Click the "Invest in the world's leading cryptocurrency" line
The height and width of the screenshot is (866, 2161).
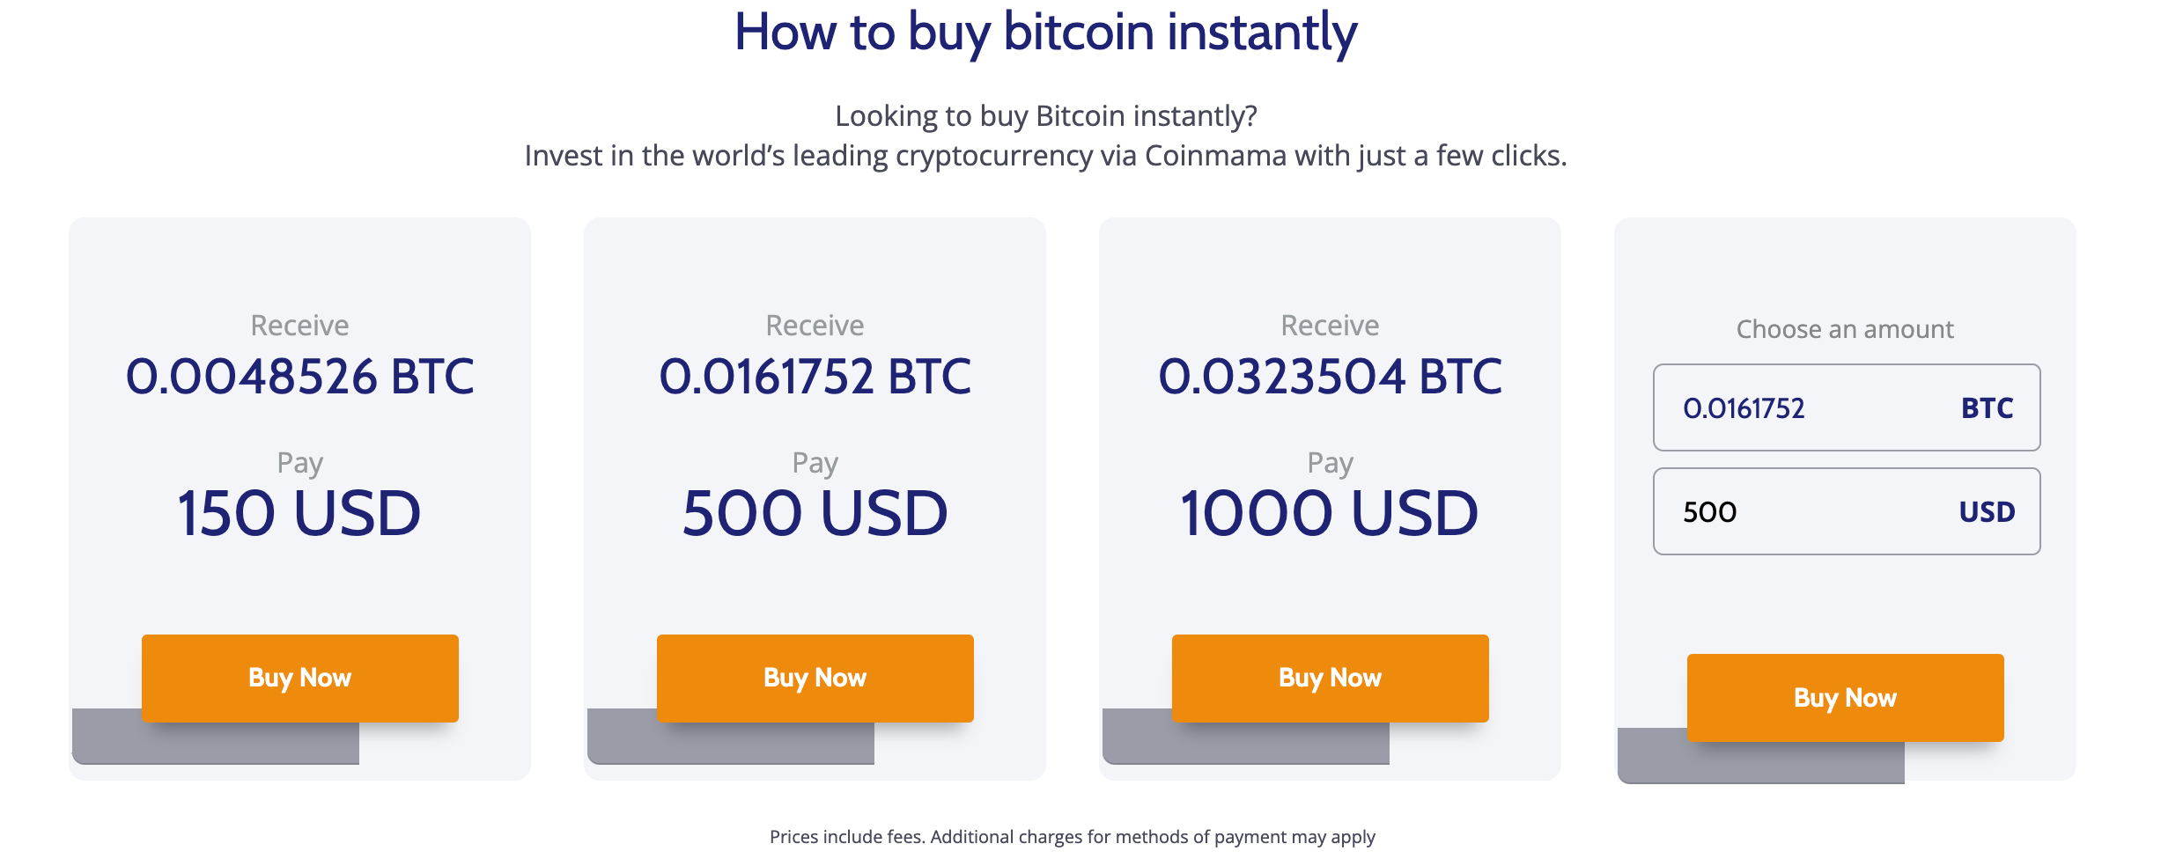click(1045, 156)
